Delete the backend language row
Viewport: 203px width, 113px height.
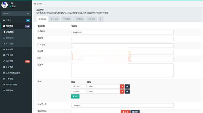tap(122, 86)
